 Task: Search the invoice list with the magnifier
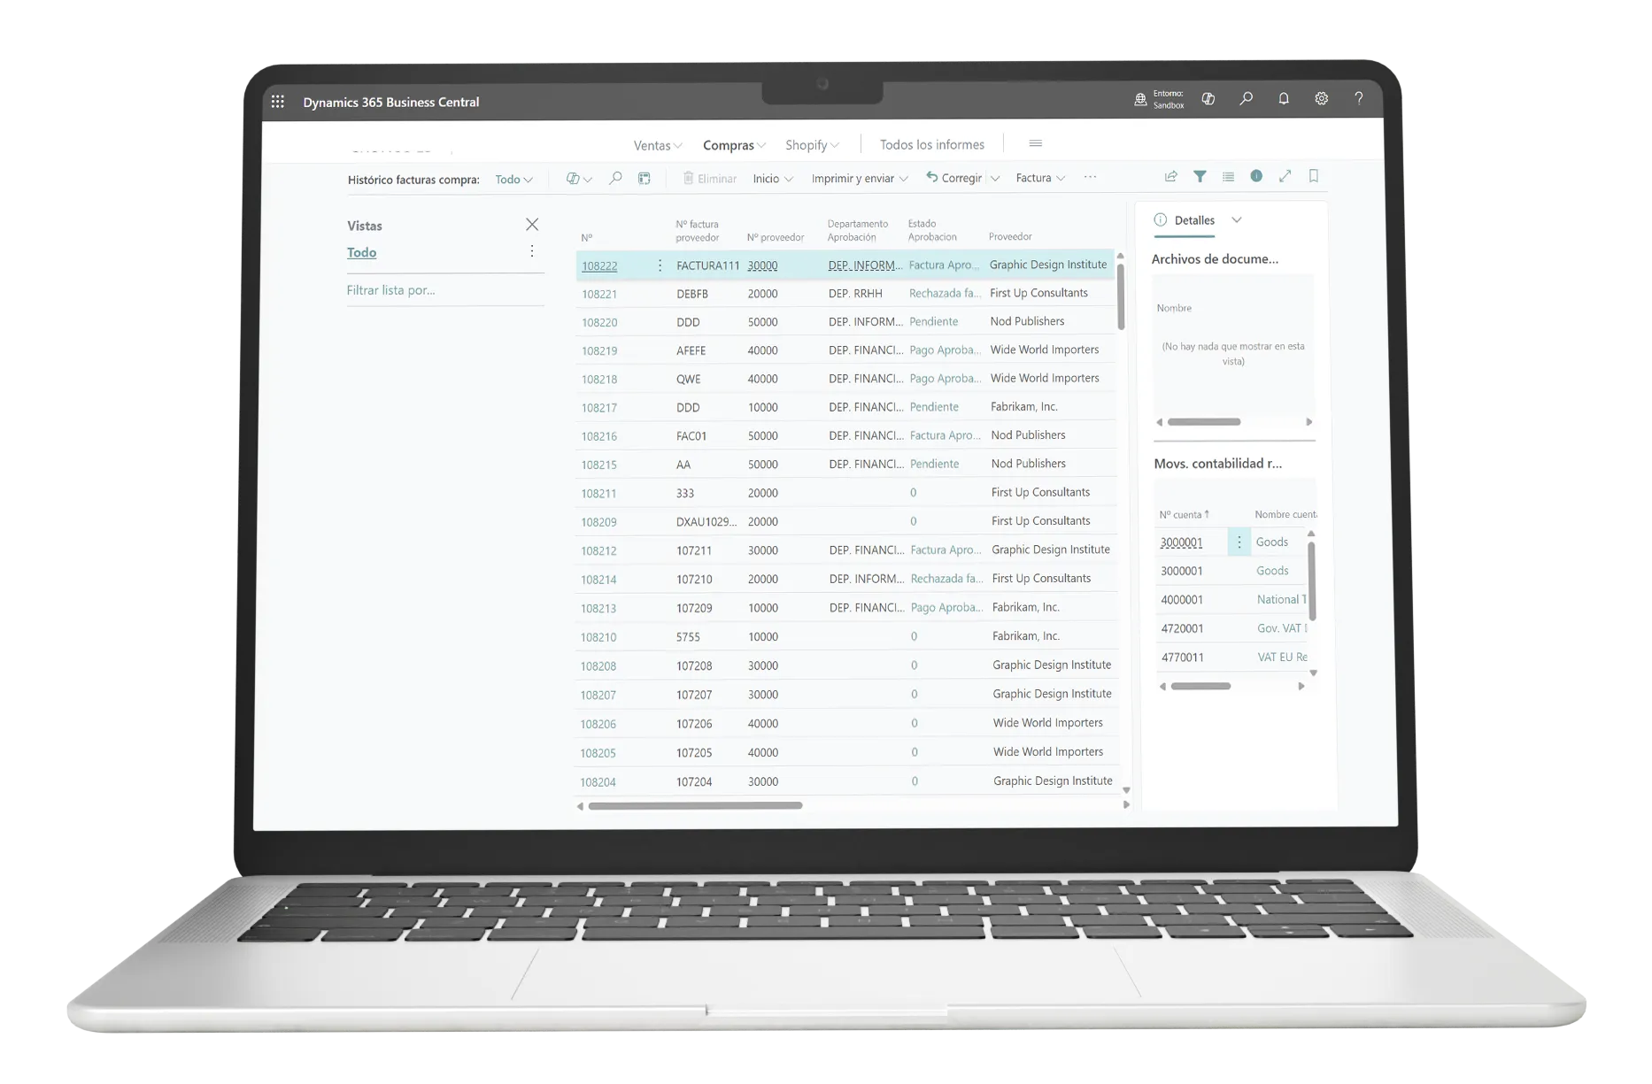615,179
